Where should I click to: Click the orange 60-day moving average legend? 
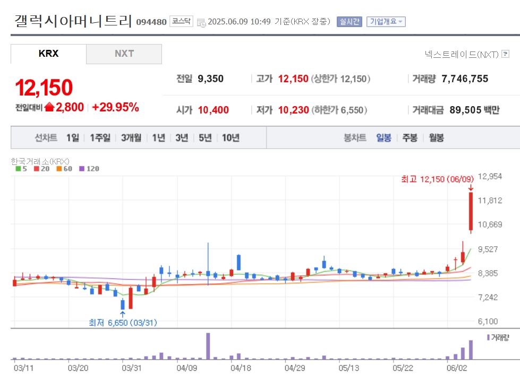click(x=64, y=169)
